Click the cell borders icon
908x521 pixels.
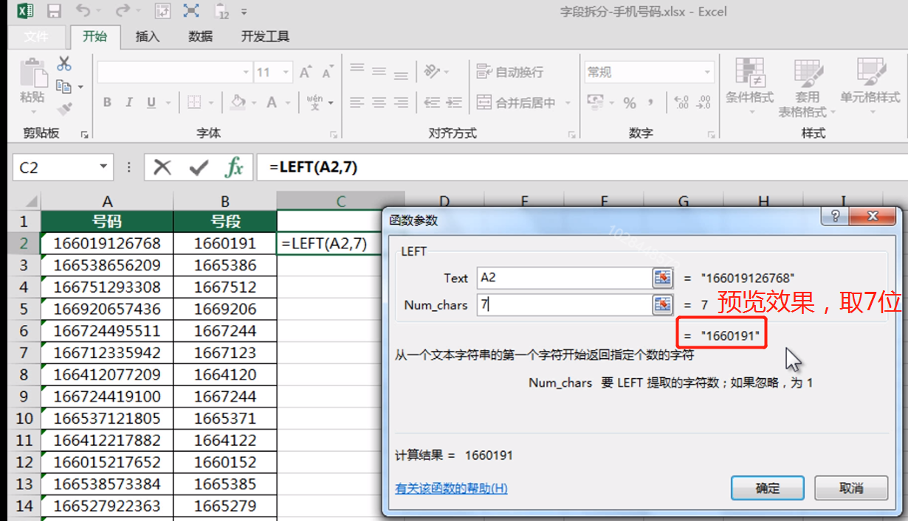(x=194, y=102)
